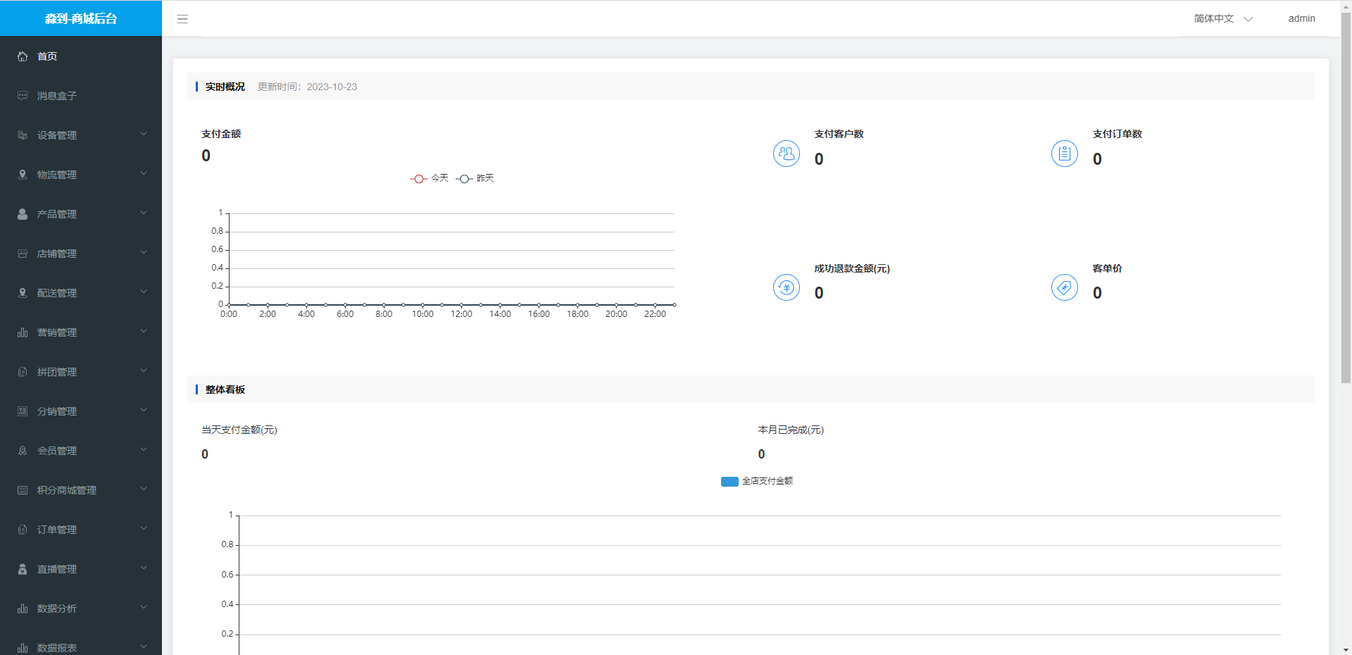Screen dimensions: 1352x655
Task: Click the update date 2023-10-23
Action: click(x=332, y=87)
